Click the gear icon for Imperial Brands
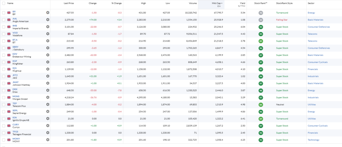Viewport: 342px width, 147px height. click(x=48, y=27)
